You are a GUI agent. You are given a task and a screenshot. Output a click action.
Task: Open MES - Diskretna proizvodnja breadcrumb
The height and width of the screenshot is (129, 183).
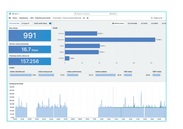[40, 18]
